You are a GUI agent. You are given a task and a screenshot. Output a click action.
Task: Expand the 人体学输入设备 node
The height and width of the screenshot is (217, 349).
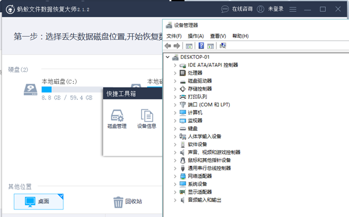(175, 137)
